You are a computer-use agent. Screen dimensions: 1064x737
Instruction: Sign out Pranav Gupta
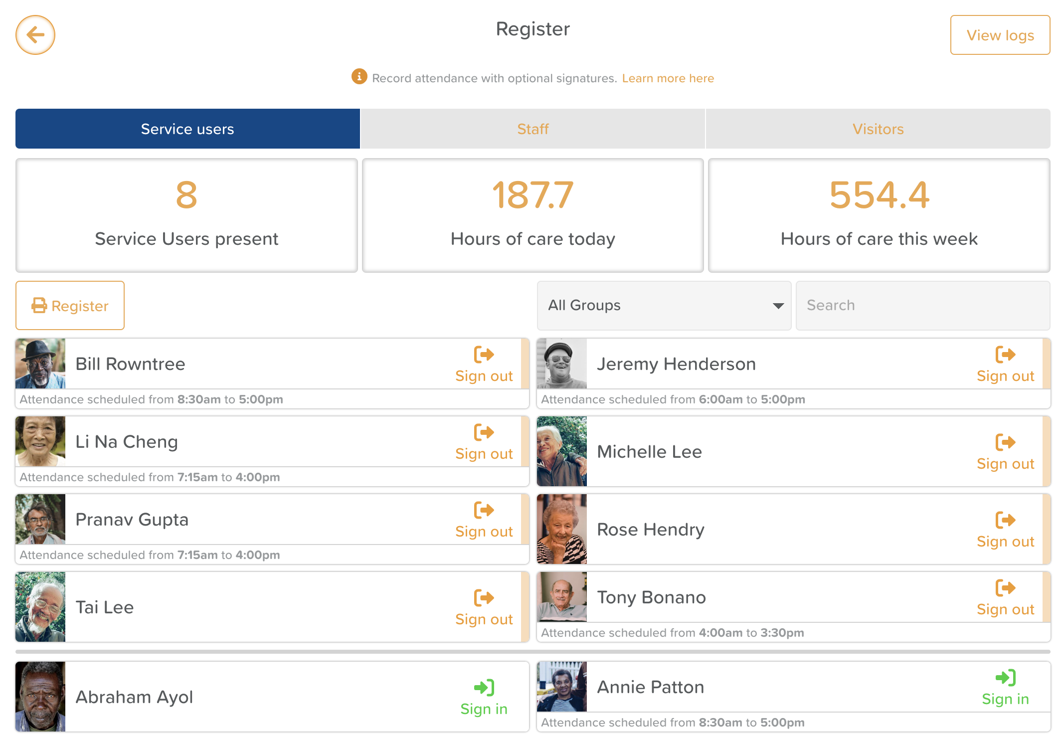tap(484, 520)
